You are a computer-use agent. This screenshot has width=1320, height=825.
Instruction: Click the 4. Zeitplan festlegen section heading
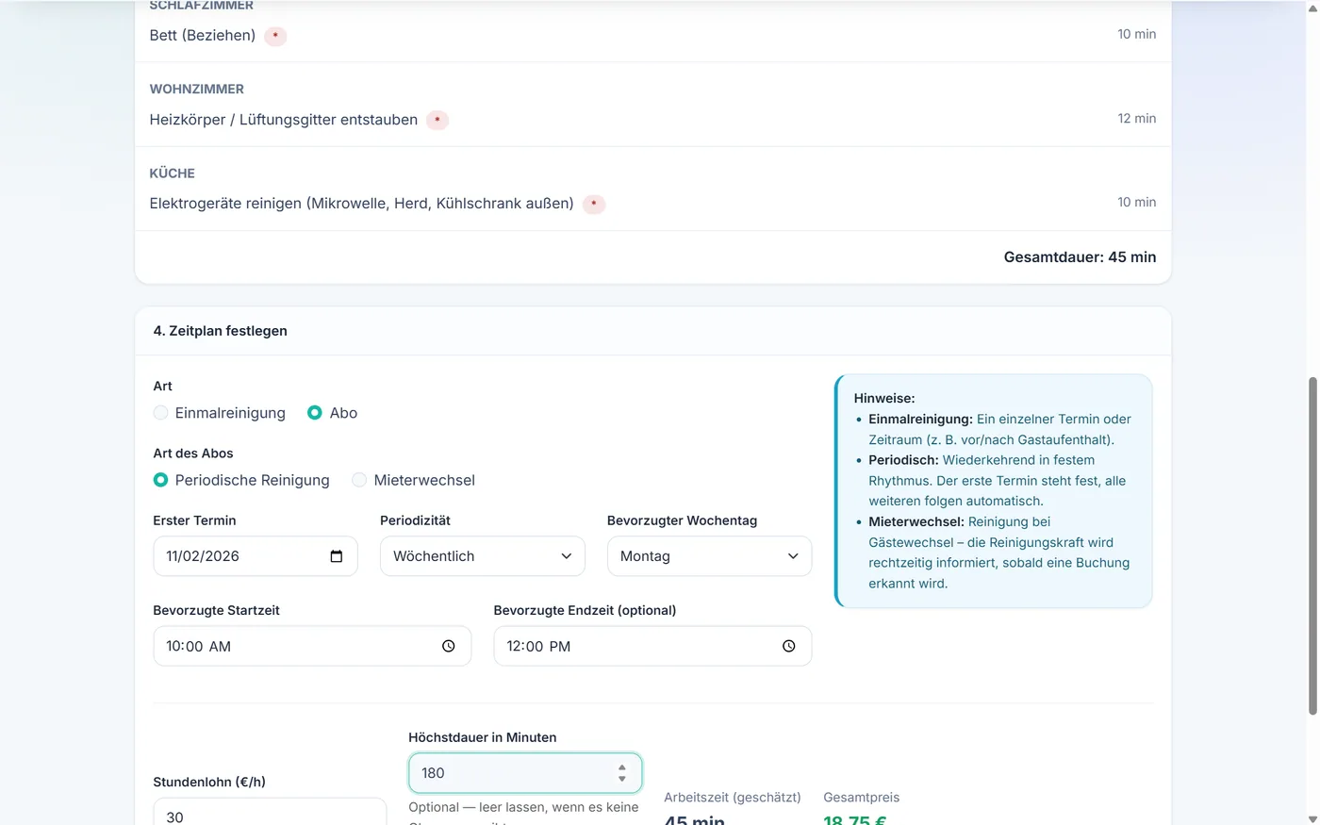[x=221, y=331]
